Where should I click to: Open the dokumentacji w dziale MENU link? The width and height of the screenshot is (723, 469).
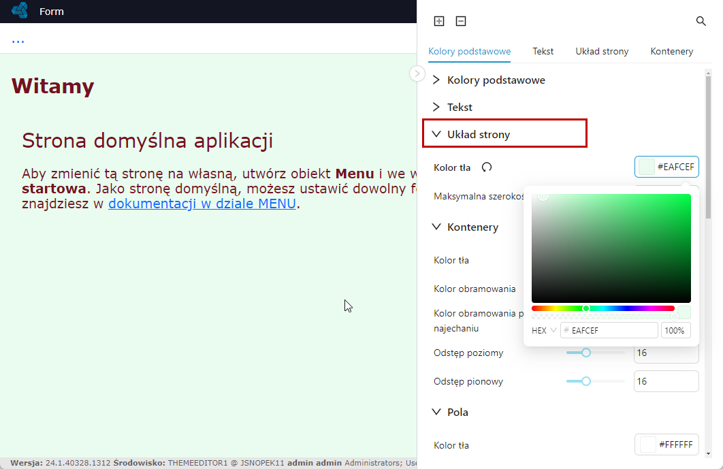point(202,204)
